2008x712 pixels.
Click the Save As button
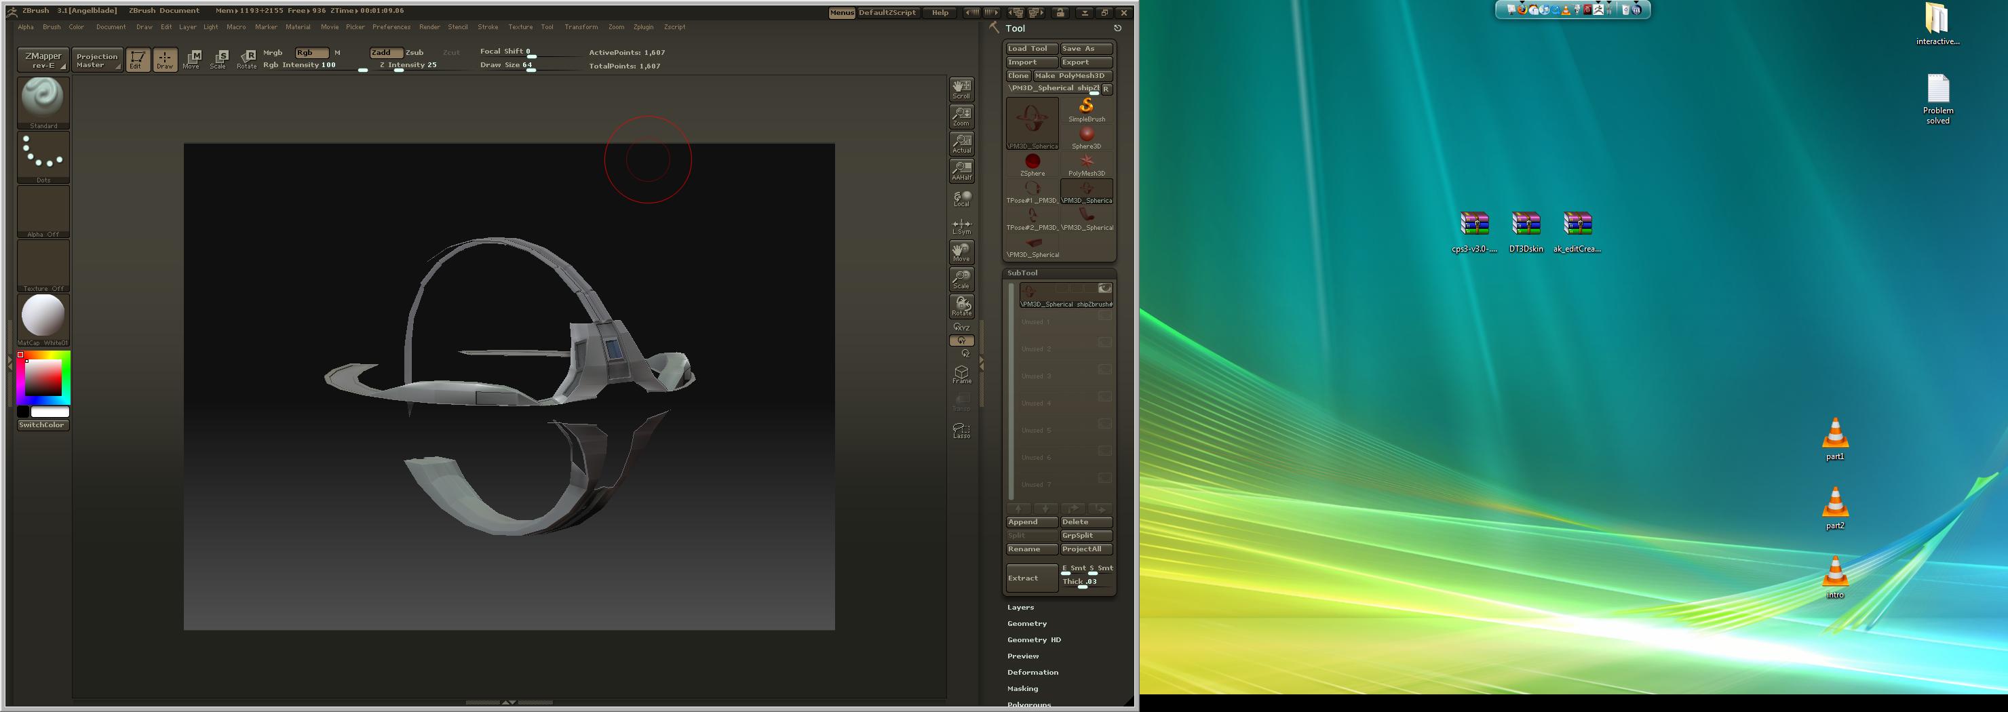click(x=1087, y=49)
